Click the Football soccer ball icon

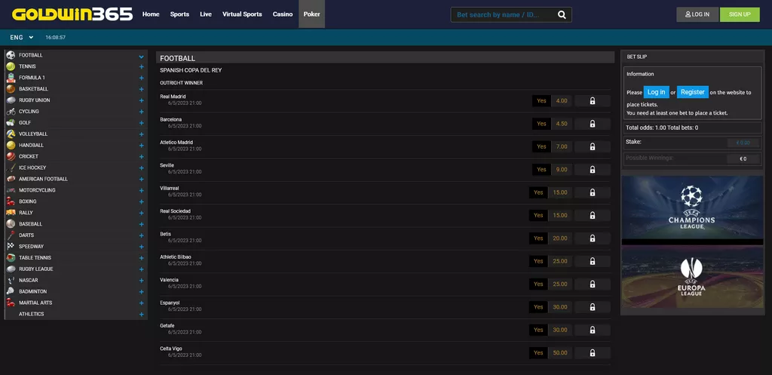[11, 55]
